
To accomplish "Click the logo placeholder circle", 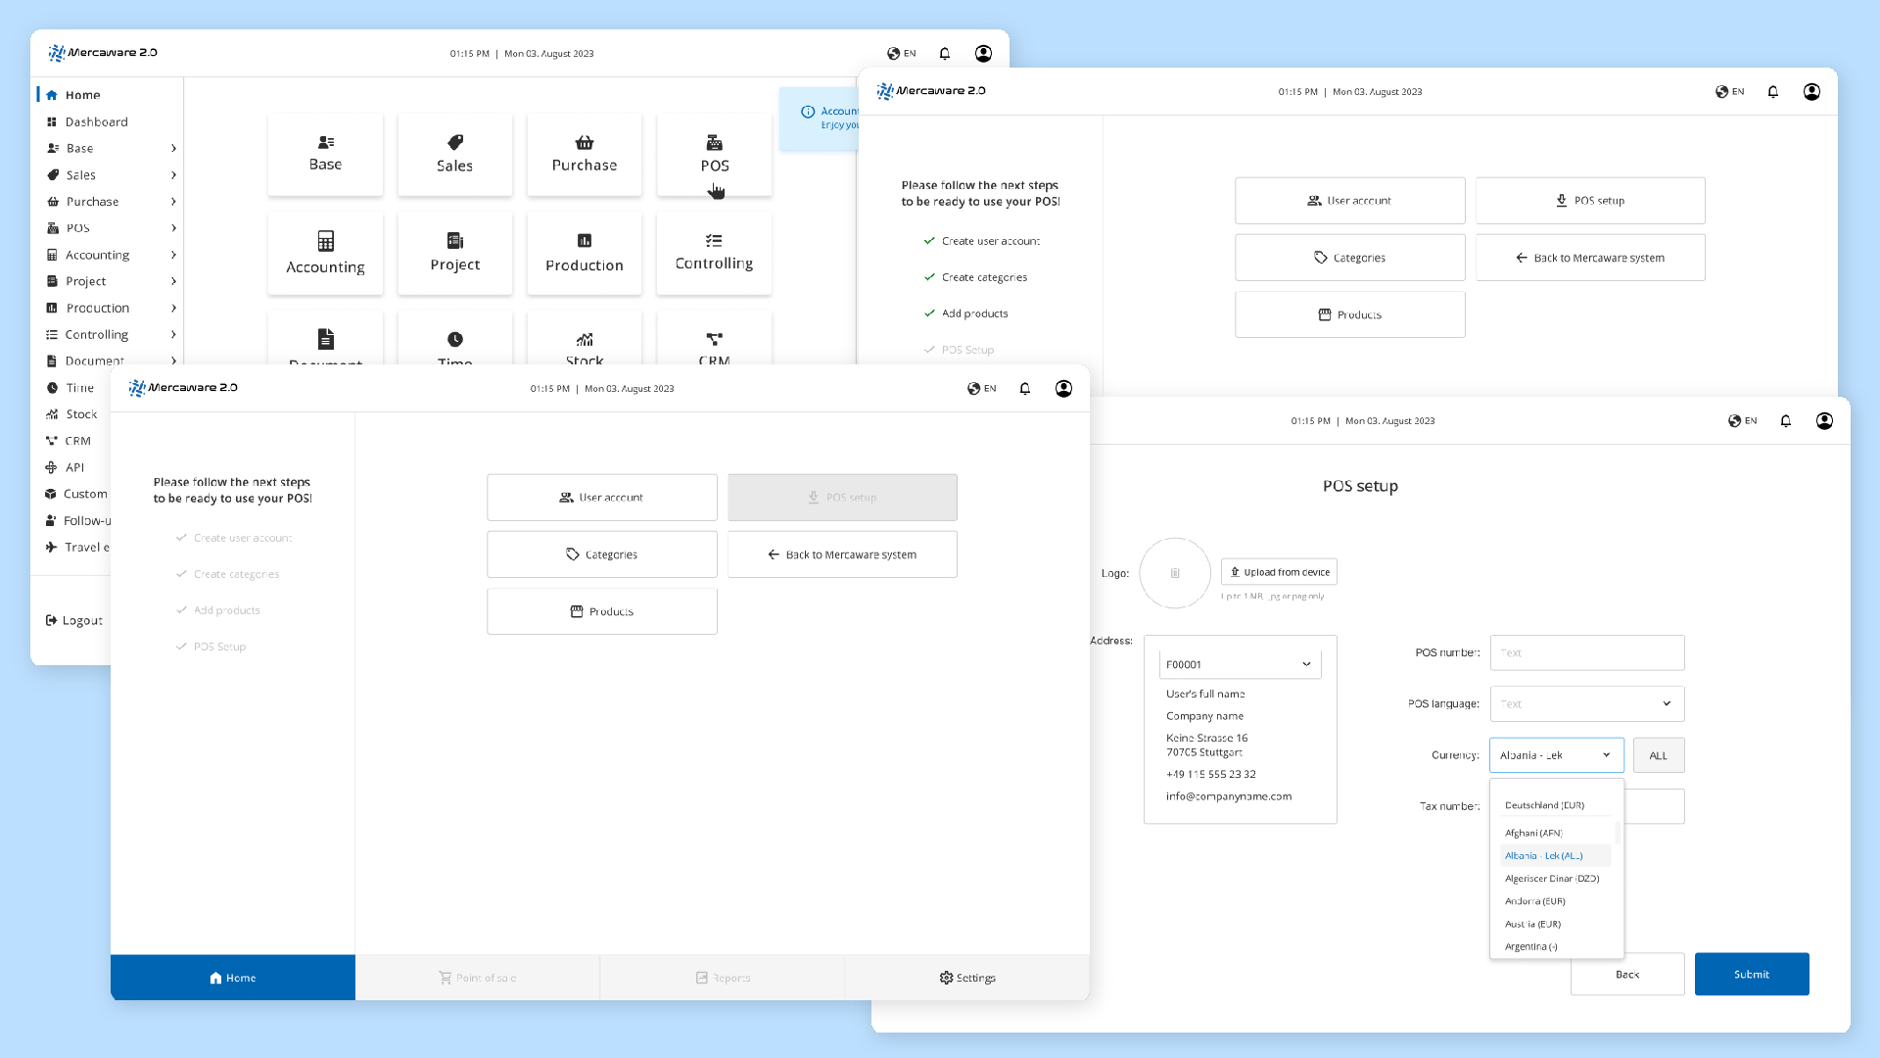I will click(x=1175, y=573).
